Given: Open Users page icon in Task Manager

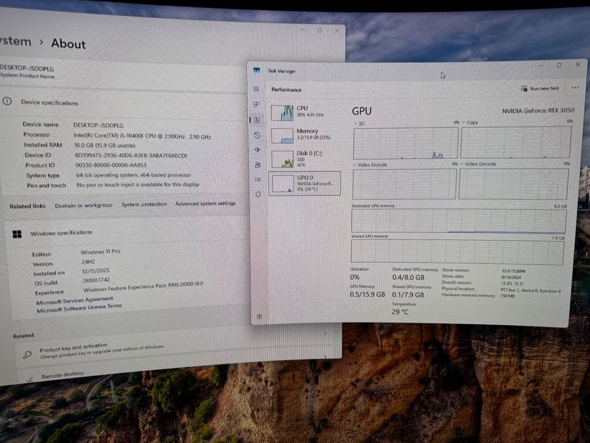Looking at the screenshot, I should (257, 165).
